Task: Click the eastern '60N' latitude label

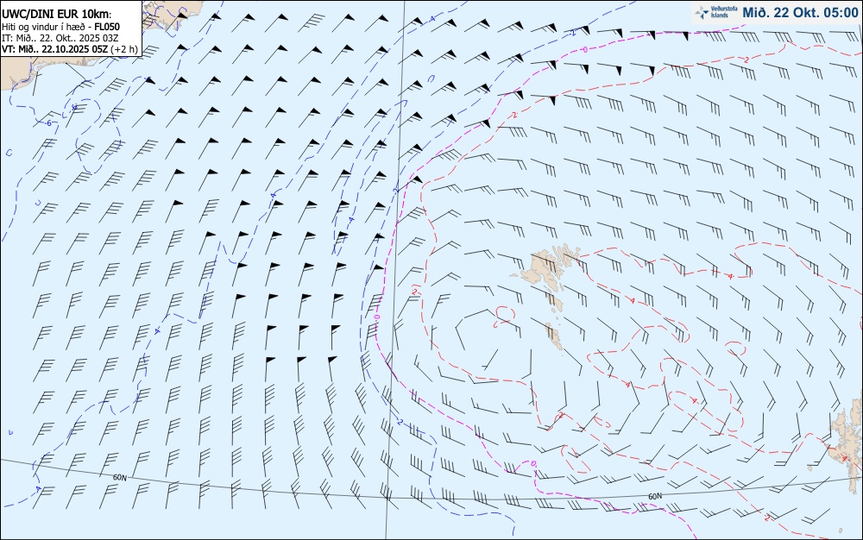Action: click(x=655, y=496)
